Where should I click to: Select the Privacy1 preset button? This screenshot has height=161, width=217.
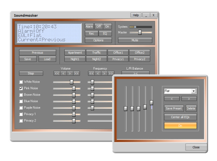[x=118, y=59]
